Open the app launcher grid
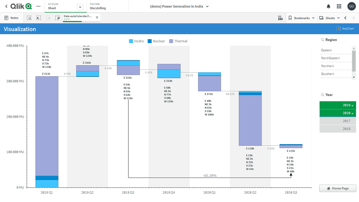This screenshot has height=202, width=359. pos(339,6)
